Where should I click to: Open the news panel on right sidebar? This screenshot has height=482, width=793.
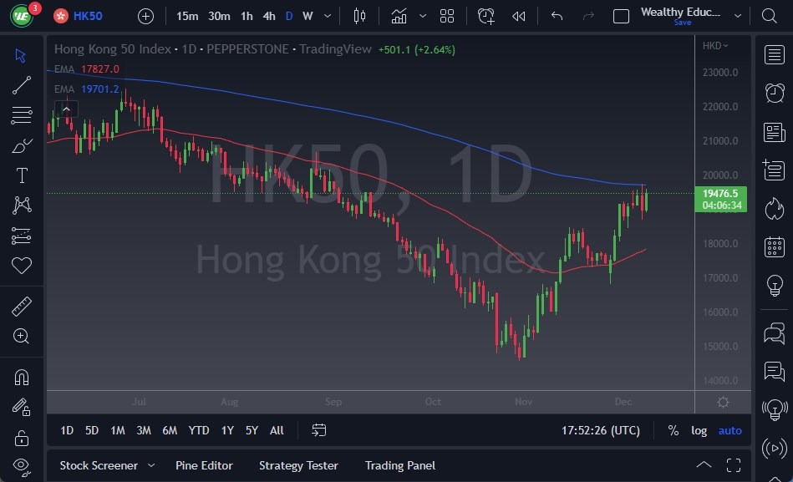pyautogui.click(x=774, y=132)
